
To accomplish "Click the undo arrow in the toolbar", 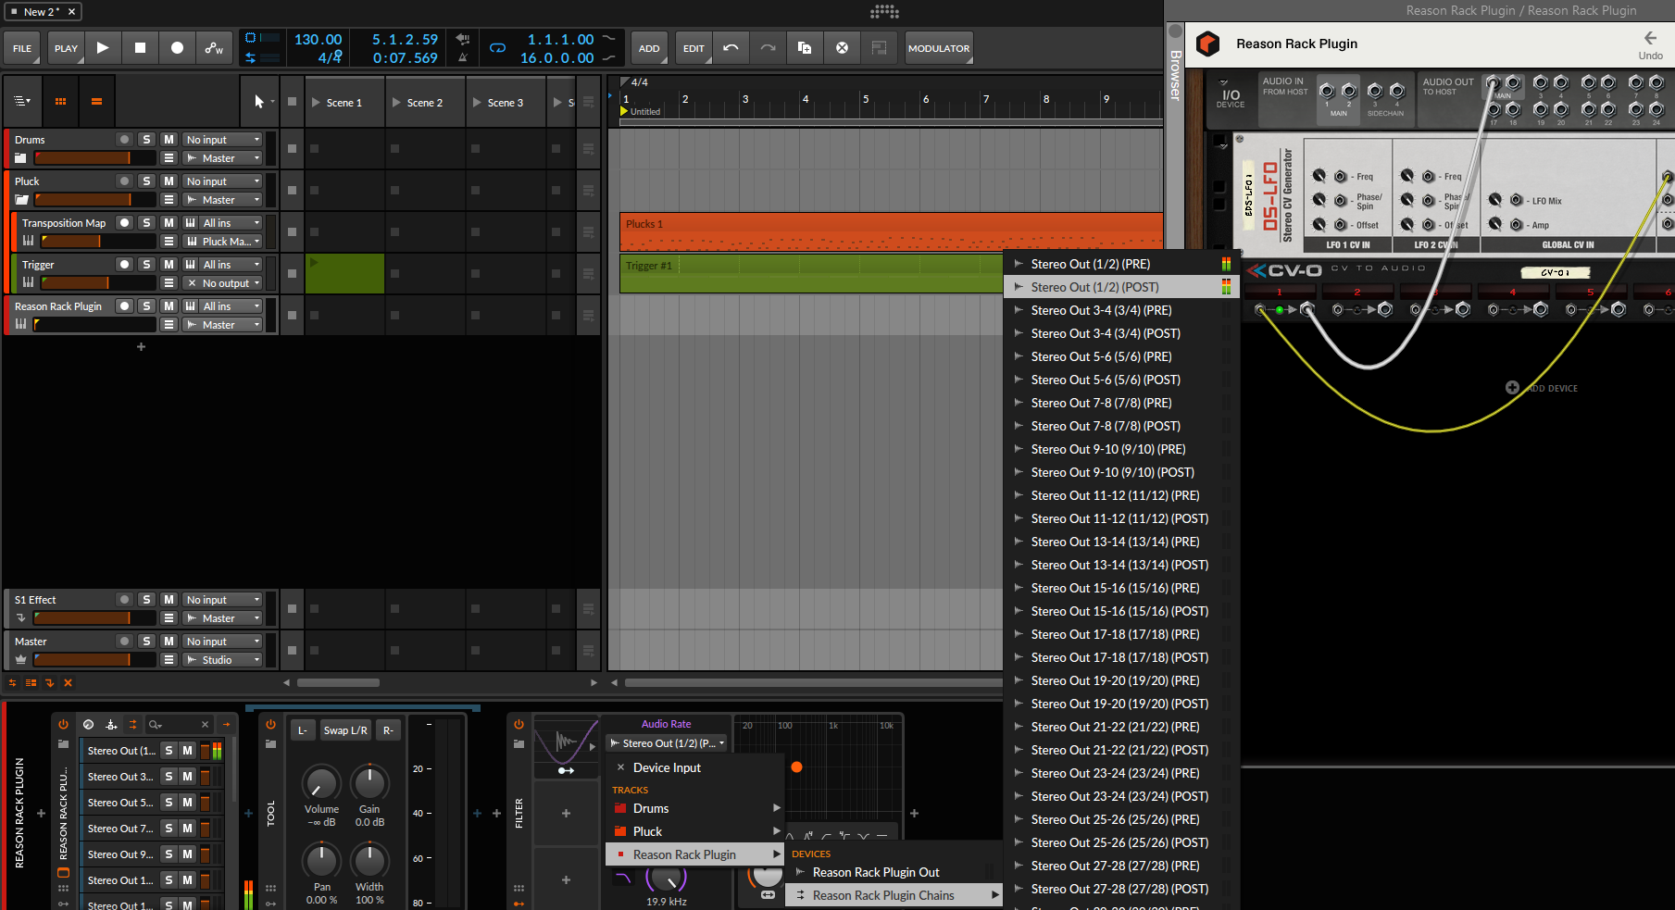I will pyautogui.click(x=731, y=48).
